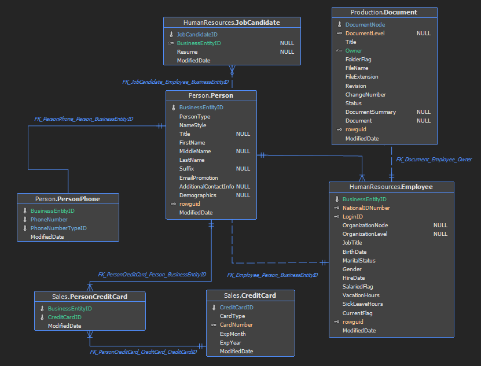Click the index icon beside Employee rowguid
481x366 pixels.
pyautogui.click(x=336, y=322)
